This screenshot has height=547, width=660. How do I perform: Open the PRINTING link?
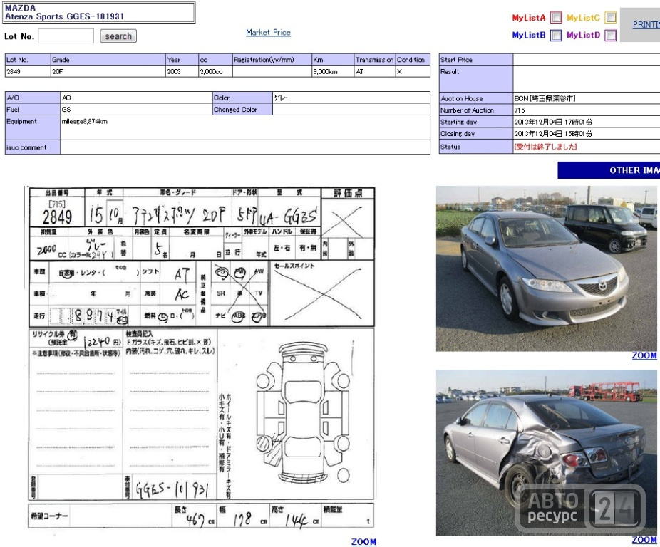point(646,25)
